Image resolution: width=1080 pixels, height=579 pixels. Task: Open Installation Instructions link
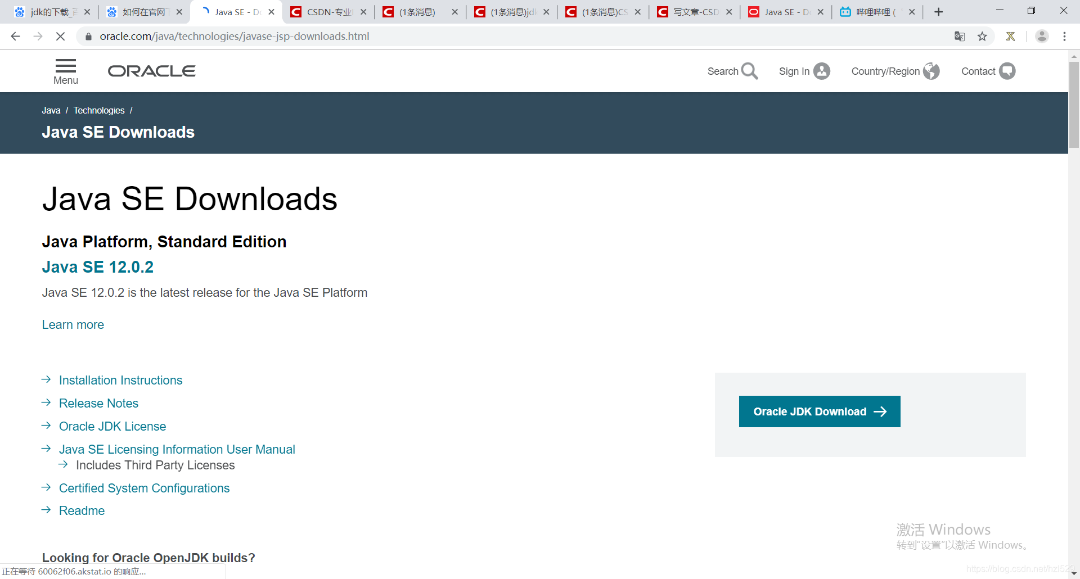click(120, 380)
